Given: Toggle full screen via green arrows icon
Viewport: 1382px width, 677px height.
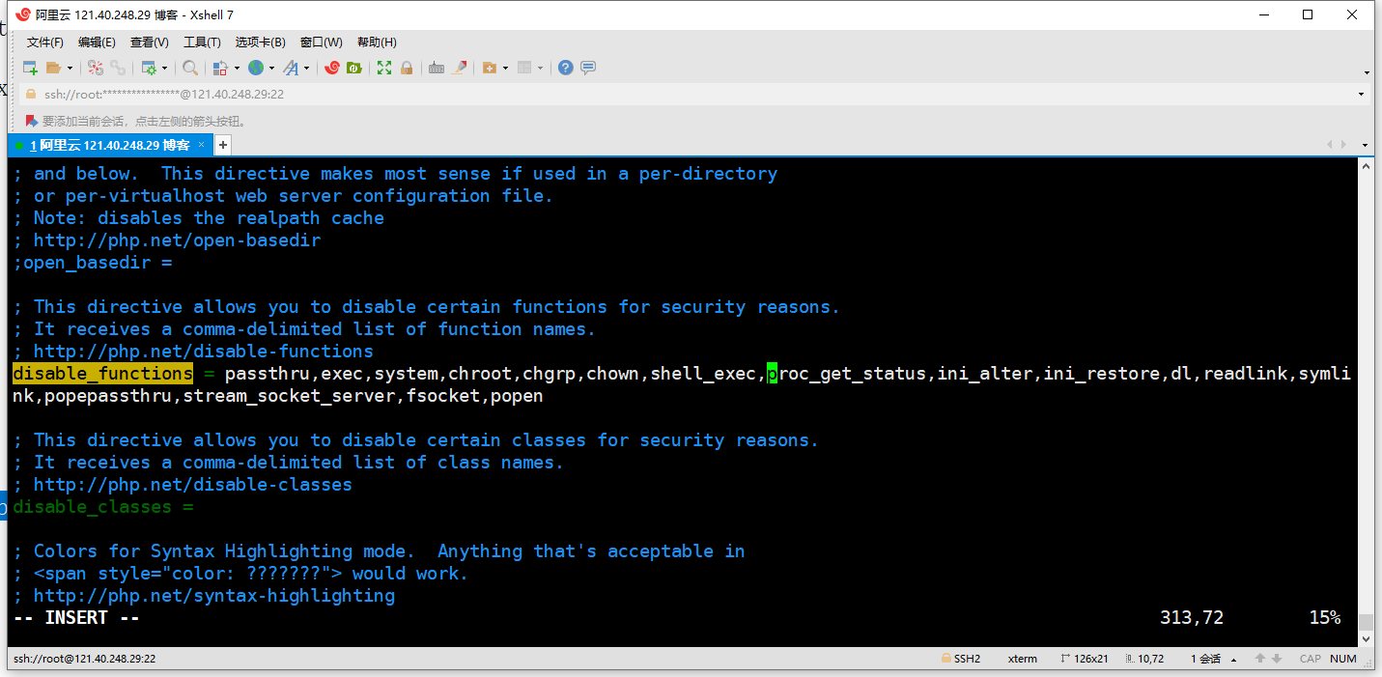Looking at the screenshot, I should point(384,68).
